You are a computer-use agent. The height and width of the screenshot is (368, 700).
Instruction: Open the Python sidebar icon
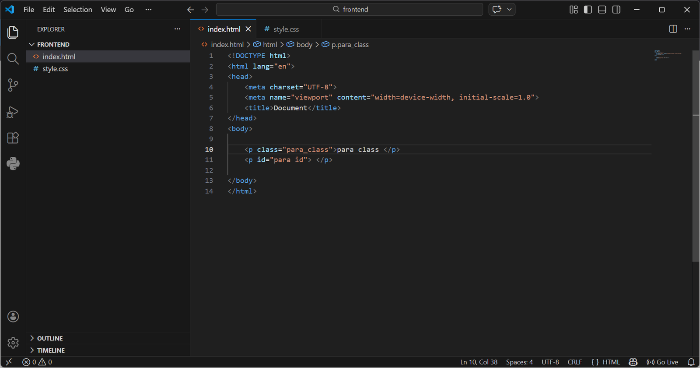pos(13,164)
